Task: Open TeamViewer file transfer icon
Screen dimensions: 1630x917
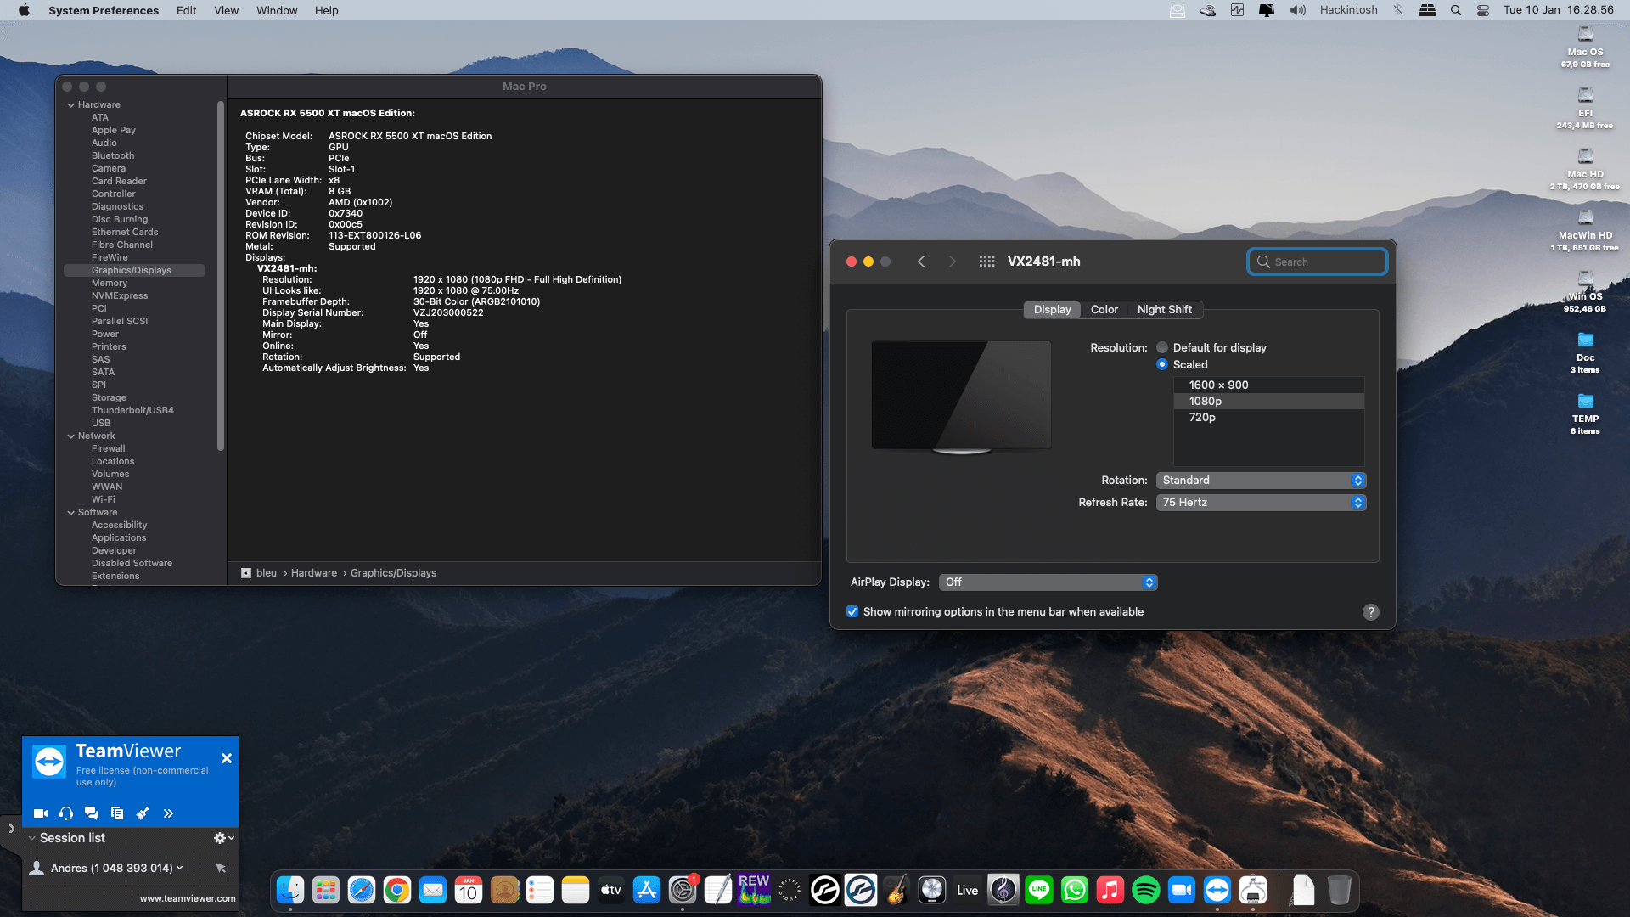Action: (x=117, y=813)
